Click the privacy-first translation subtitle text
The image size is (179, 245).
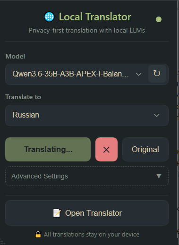87,30
